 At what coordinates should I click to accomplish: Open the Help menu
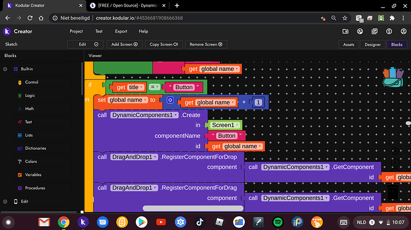144,31
